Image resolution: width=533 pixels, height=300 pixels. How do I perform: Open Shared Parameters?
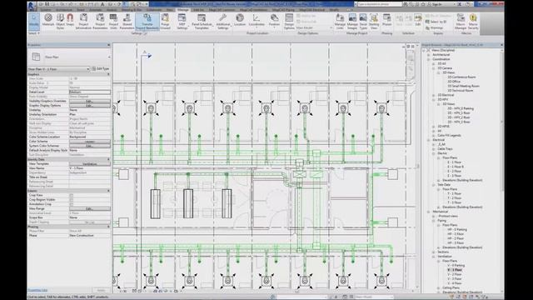[127, 22]
